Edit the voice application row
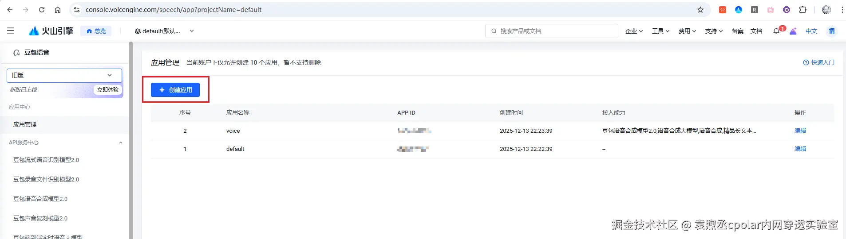The height and width of the screenshot is (239, 846). tap(800, 131)
